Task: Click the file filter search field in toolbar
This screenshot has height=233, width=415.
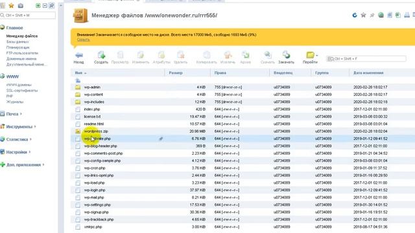Action: 366,59
